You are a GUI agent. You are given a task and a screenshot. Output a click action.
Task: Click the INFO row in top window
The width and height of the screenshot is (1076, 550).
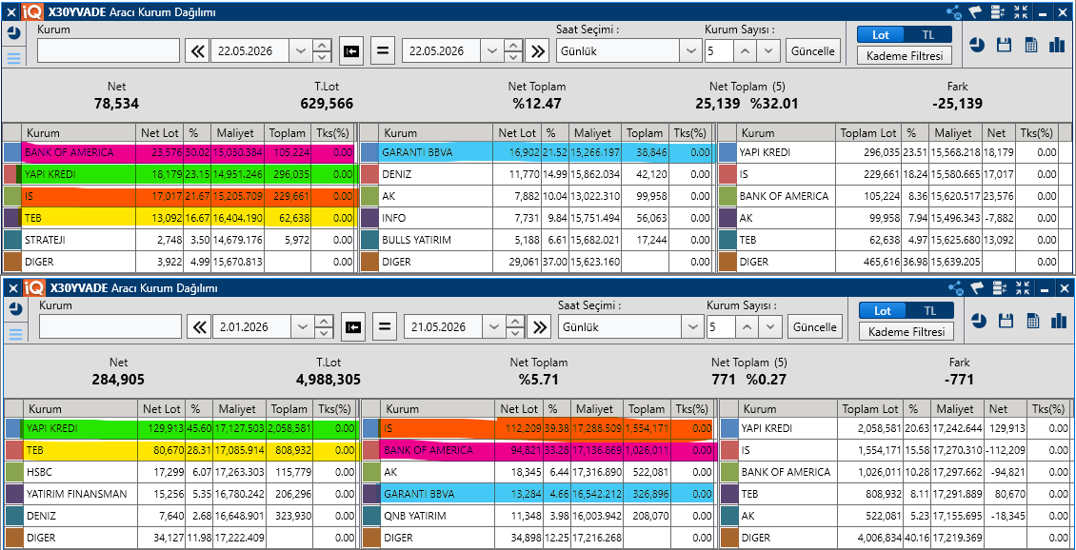pos(537,218)
